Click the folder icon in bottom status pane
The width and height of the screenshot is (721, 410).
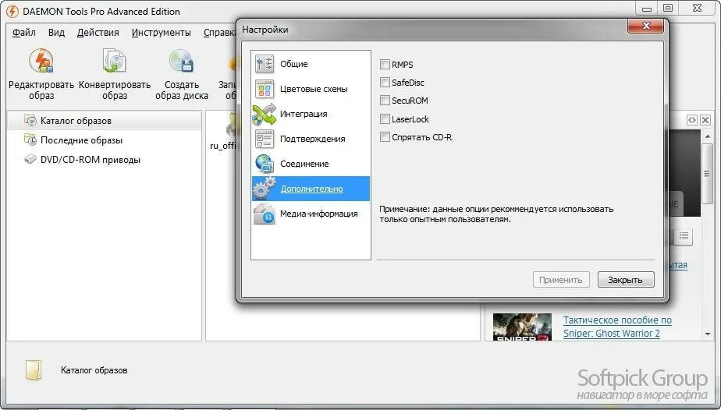pyautogui.click(x=34, y=370)
